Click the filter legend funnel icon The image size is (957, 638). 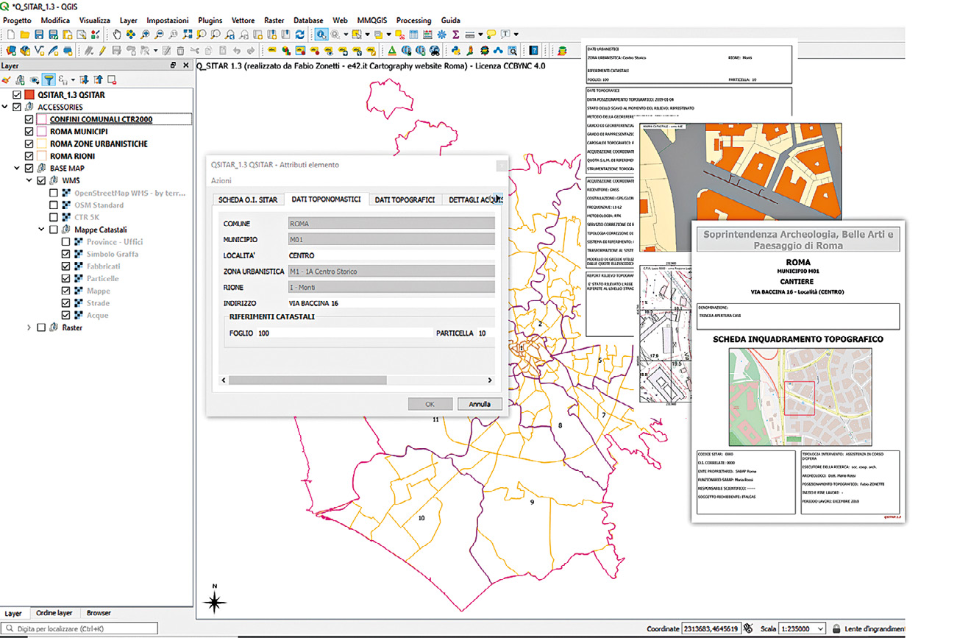tap(49, 79)
